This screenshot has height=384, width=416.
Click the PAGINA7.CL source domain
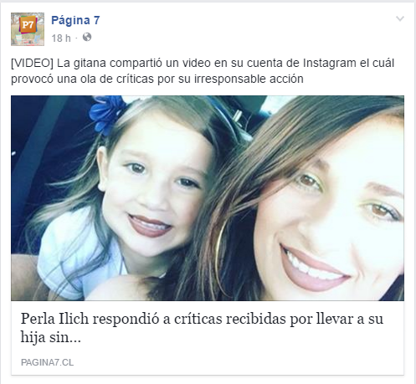click(47, 362)
